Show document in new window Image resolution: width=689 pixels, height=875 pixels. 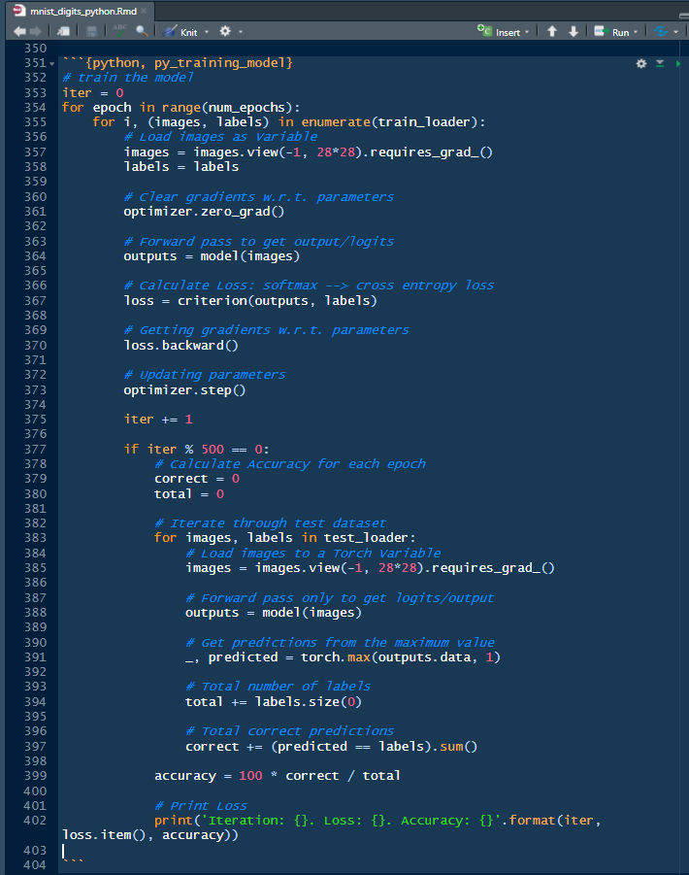point(65,32)
